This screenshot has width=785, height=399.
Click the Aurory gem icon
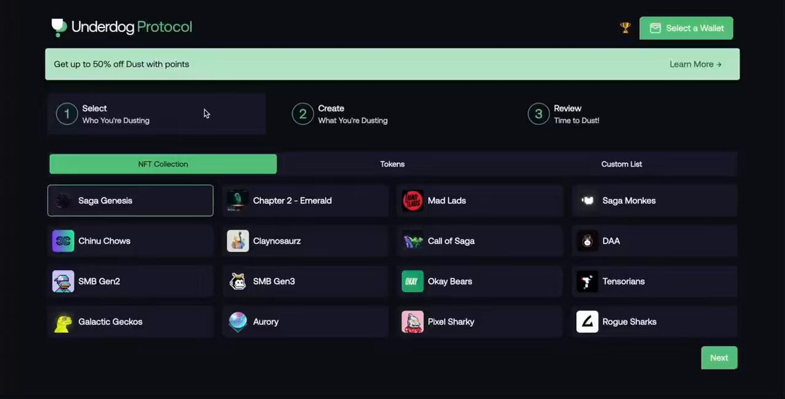(x=238, y=322)
